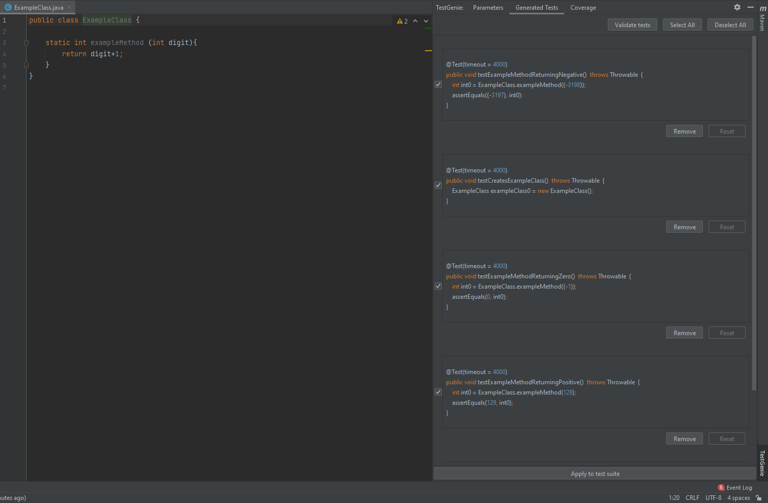Click fold end marker at line 5
The image size is (768, 503).
(x=26, y=65)
